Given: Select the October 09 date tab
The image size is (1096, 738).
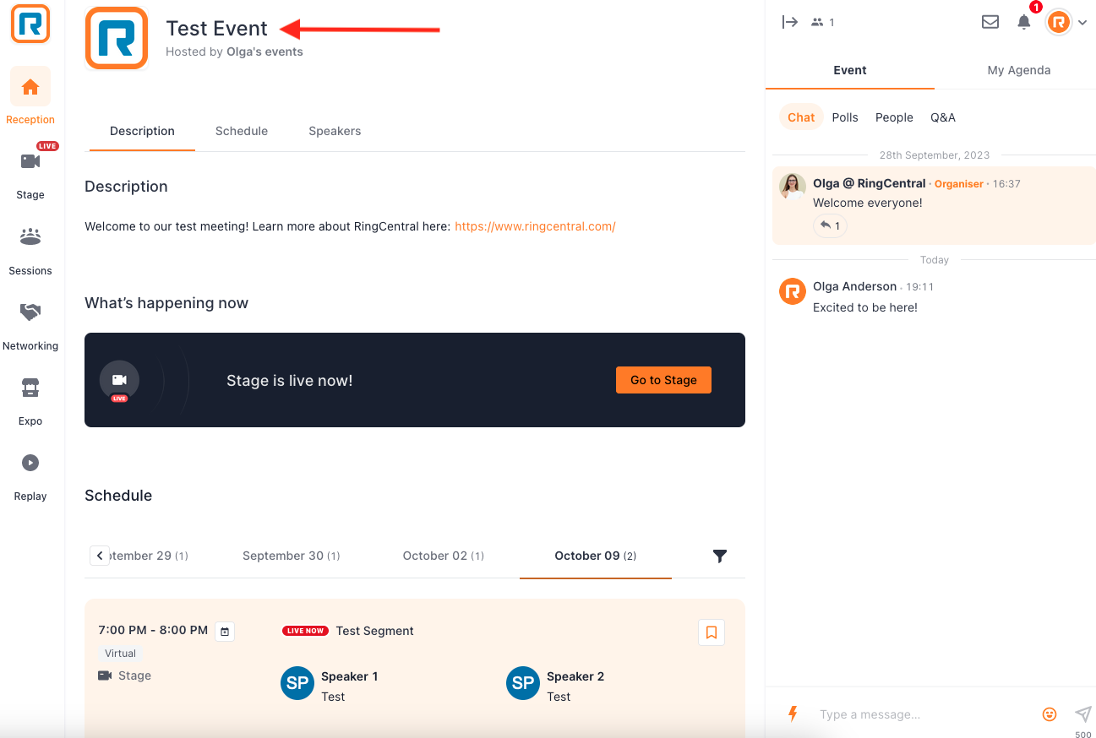Looking at the screenshot, I should (596, 556).
